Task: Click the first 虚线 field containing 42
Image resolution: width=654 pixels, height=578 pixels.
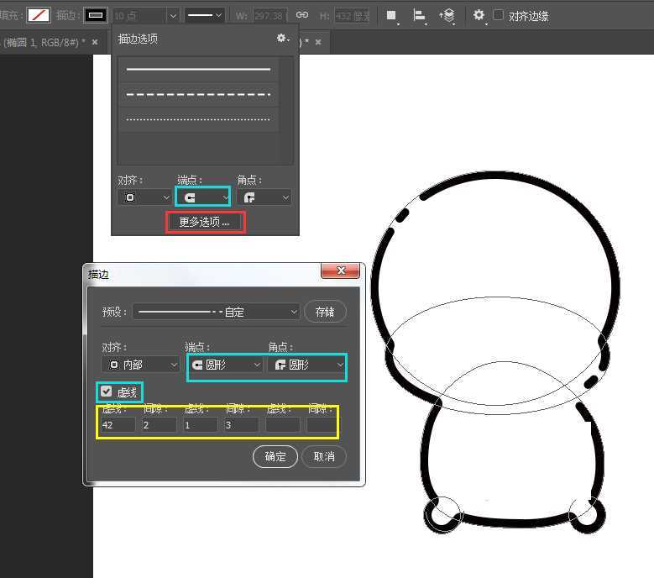Action: click(x=118, y=425)
